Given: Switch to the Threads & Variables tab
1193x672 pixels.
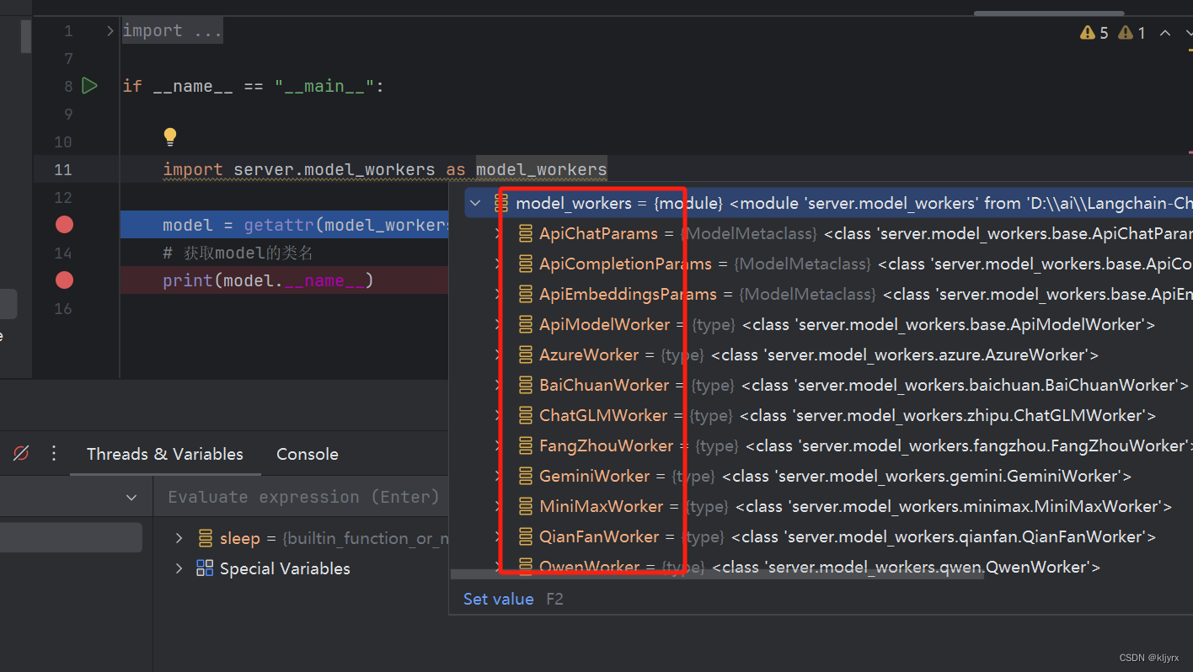Looking at the screenshot, I should point(165,454).
